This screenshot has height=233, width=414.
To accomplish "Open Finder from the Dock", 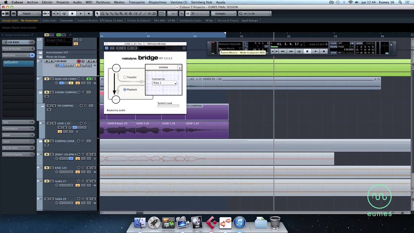I will tap(140, 223).
